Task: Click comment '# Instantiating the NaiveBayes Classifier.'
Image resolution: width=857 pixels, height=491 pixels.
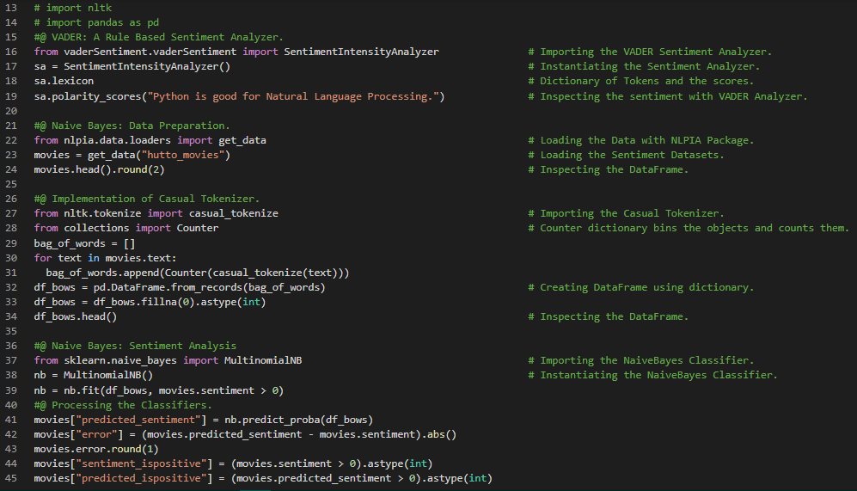Action: tap(652, 375)
